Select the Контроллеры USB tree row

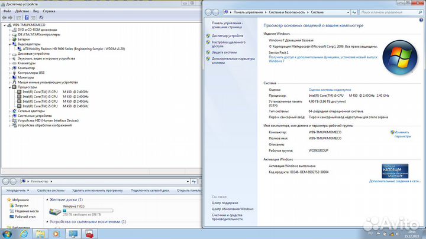click(31, 73)
